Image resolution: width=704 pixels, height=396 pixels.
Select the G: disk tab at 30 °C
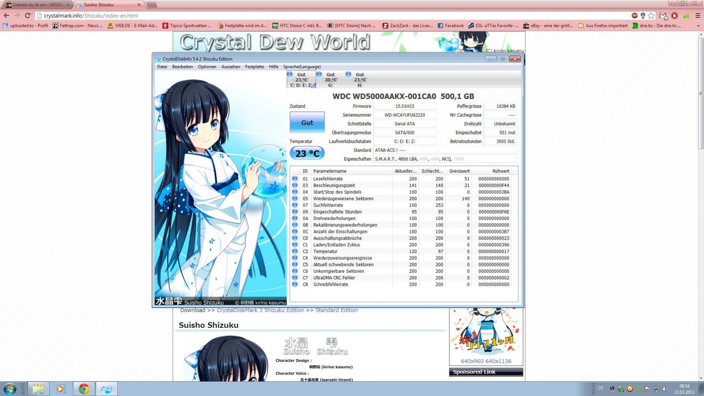point(330,80)
